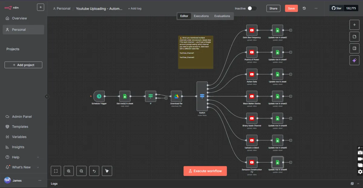Viewport: 363px width, 188px height.
Task: Click the Add project button
Action: click(23, 65)
